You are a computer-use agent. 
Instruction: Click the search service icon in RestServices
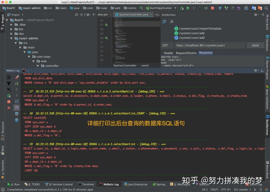click(172, 21)
